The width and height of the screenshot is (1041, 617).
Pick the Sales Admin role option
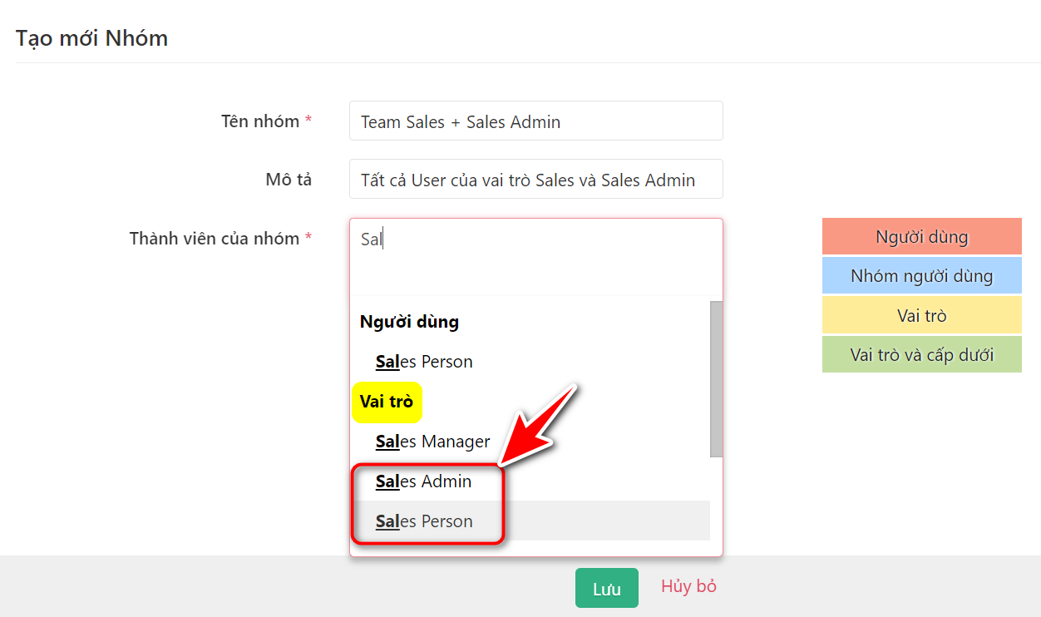pyautogui.click(x=423, y=481)
